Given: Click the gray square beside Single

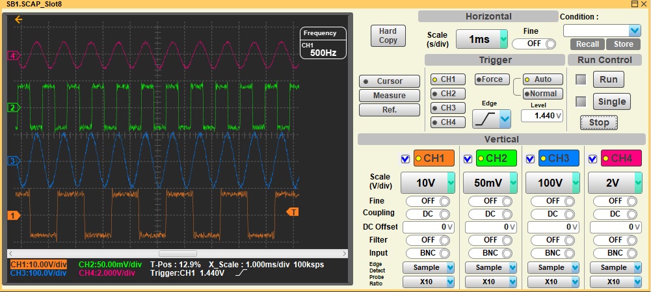Looking at the screenshot, I should coord(581,101).
